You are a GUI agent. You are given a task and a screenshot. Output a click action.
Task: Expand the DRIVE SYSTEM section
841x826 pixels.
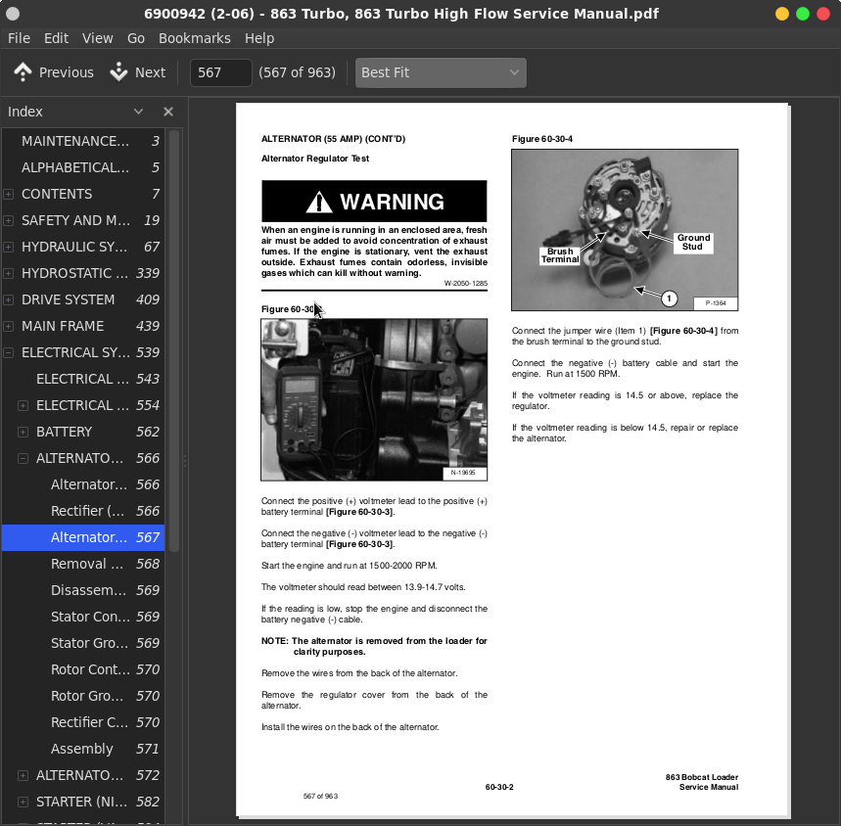(9, 299)
